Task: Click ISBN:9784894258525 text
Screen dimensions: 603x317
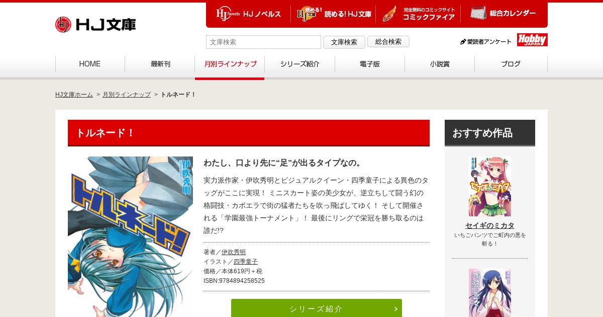Action: point(234,281)
